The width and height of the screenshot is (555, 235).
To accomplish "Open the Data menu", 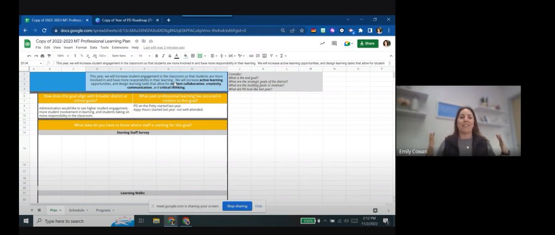I will point(93,47).
